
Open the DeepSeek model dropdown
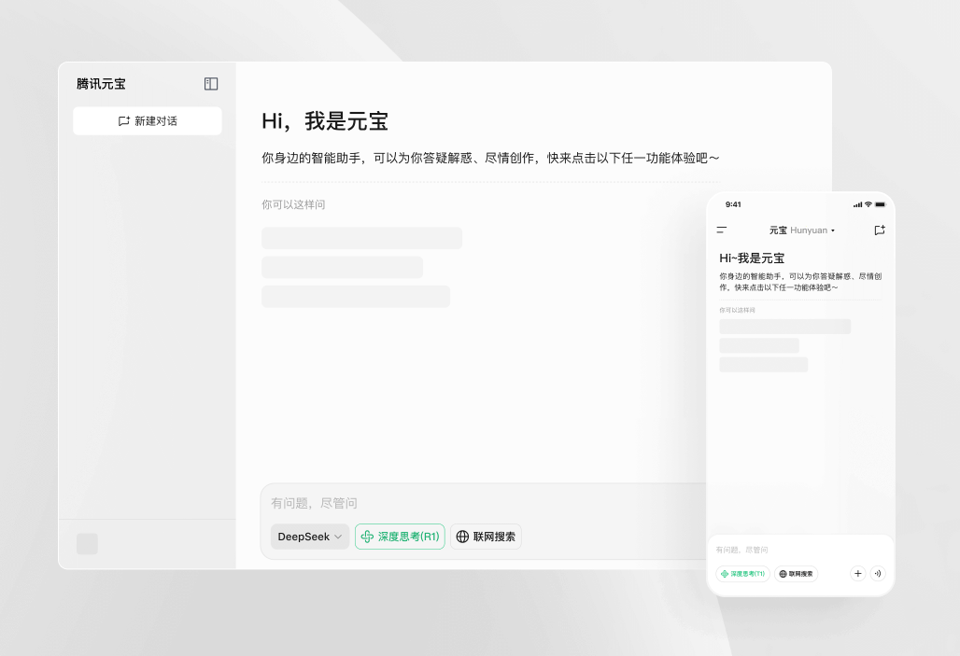tap(310, 537)
